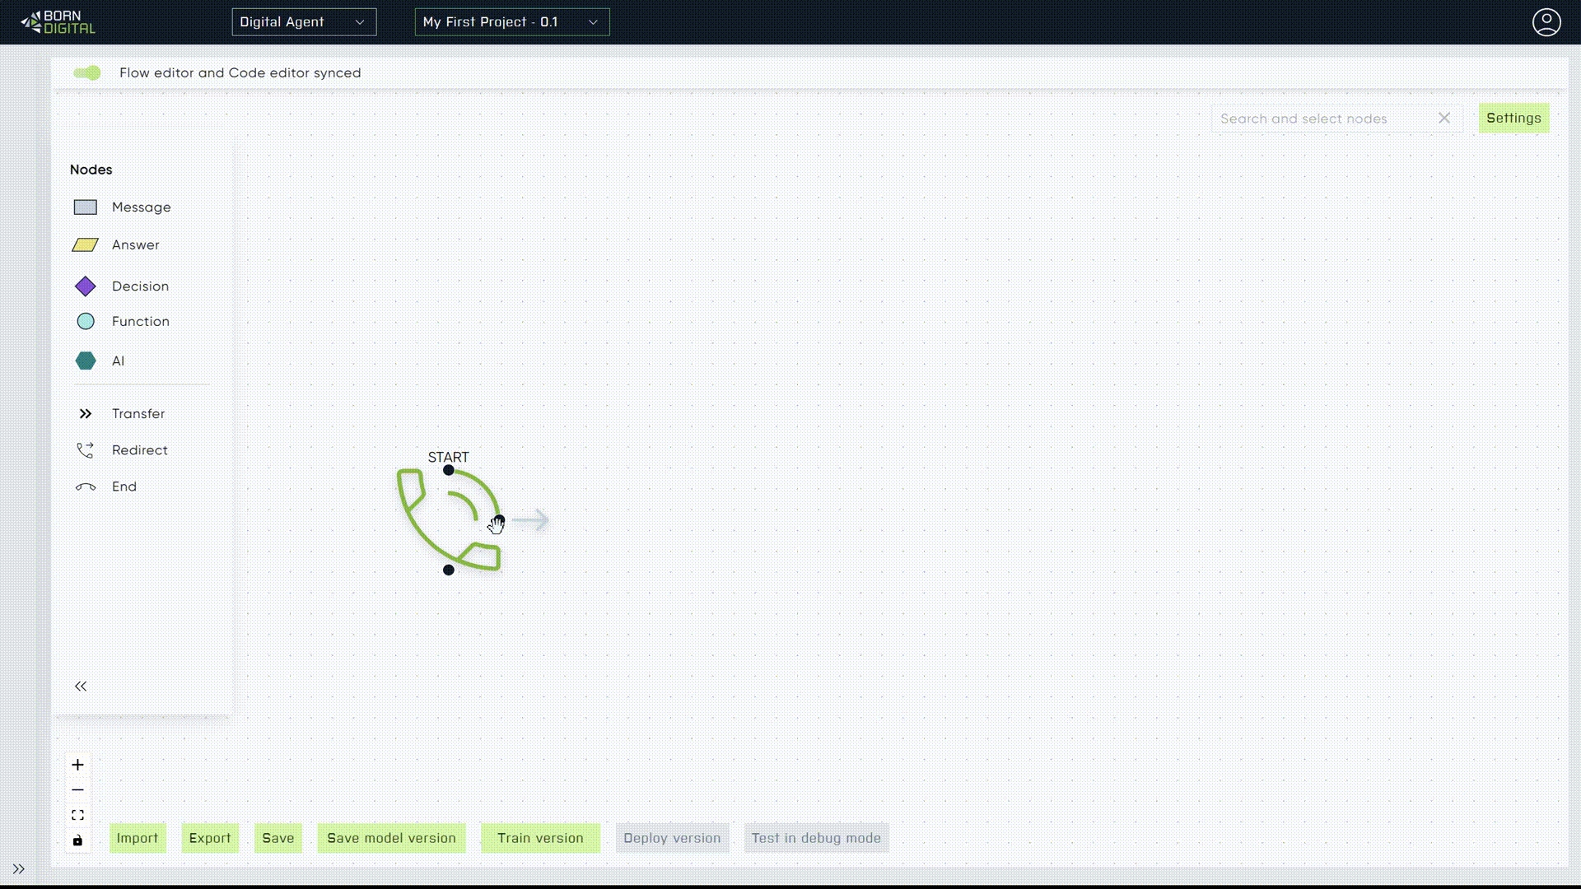Select the AI node hexagon icon
1581x889 pixels.
tap(86, 361)
